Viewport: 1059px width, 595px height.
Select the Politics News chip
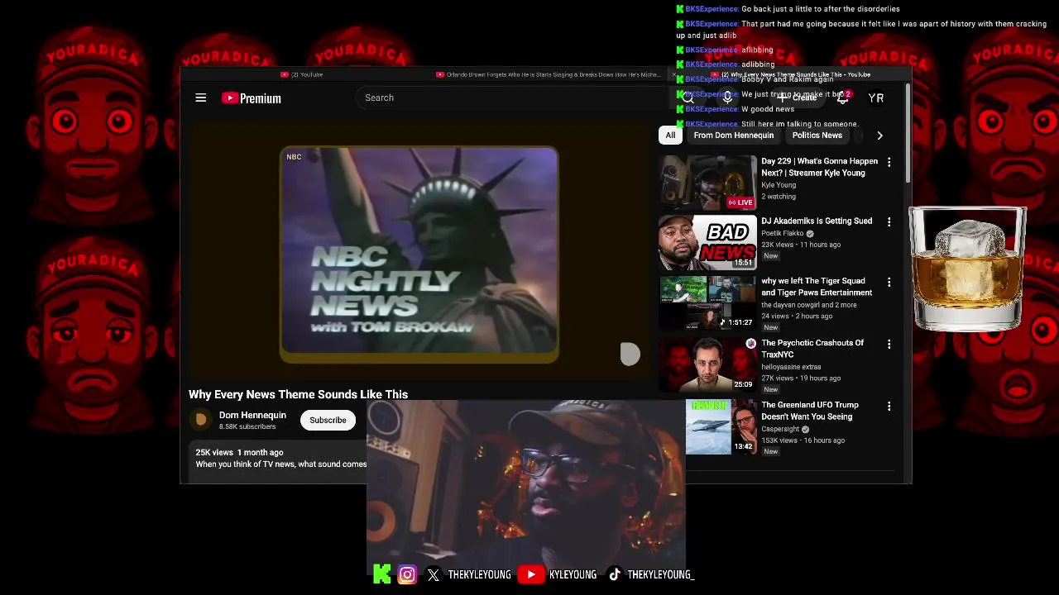click(x=817, y=136)
